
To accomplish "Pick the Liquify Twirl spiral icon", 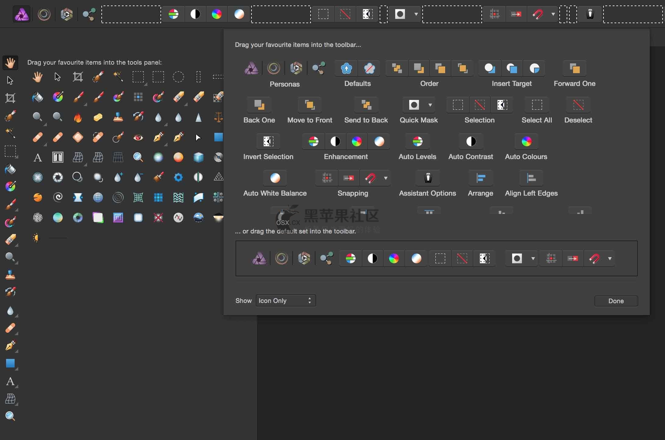I will [58, 197].
